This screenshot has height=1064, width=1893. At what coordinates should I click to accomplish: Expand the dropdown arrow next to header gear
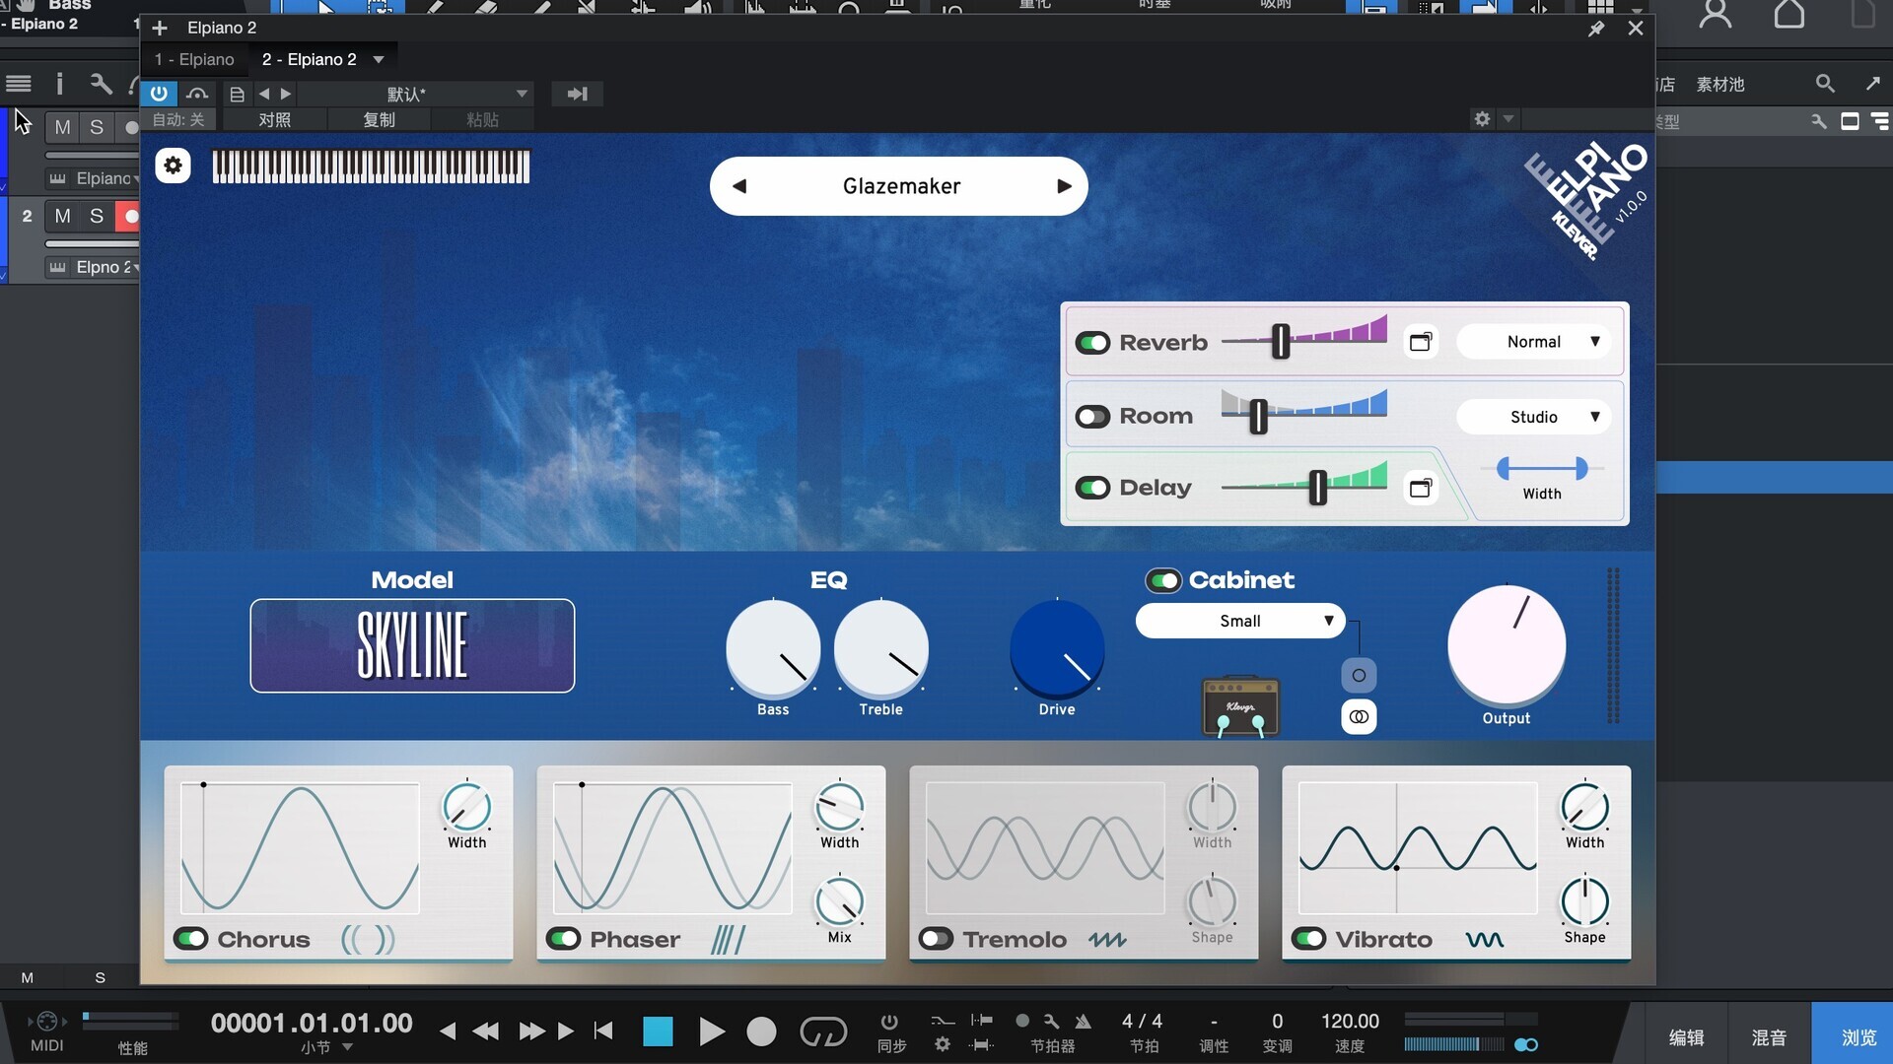(x=1507, y=119)
